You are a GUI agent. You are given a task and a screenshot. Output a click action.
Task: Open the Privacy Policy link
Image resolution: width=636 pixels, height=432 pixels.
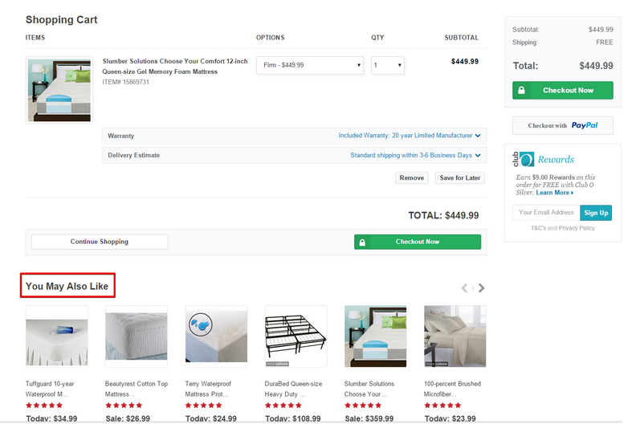(577, 228)
